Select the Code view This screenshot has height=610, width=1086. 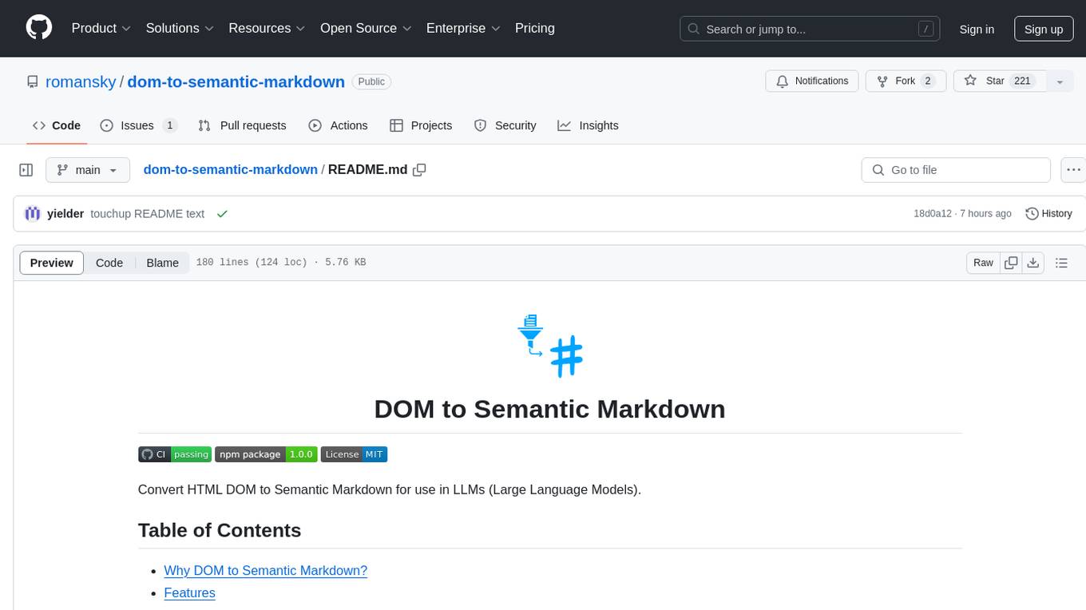click(109, 263)
